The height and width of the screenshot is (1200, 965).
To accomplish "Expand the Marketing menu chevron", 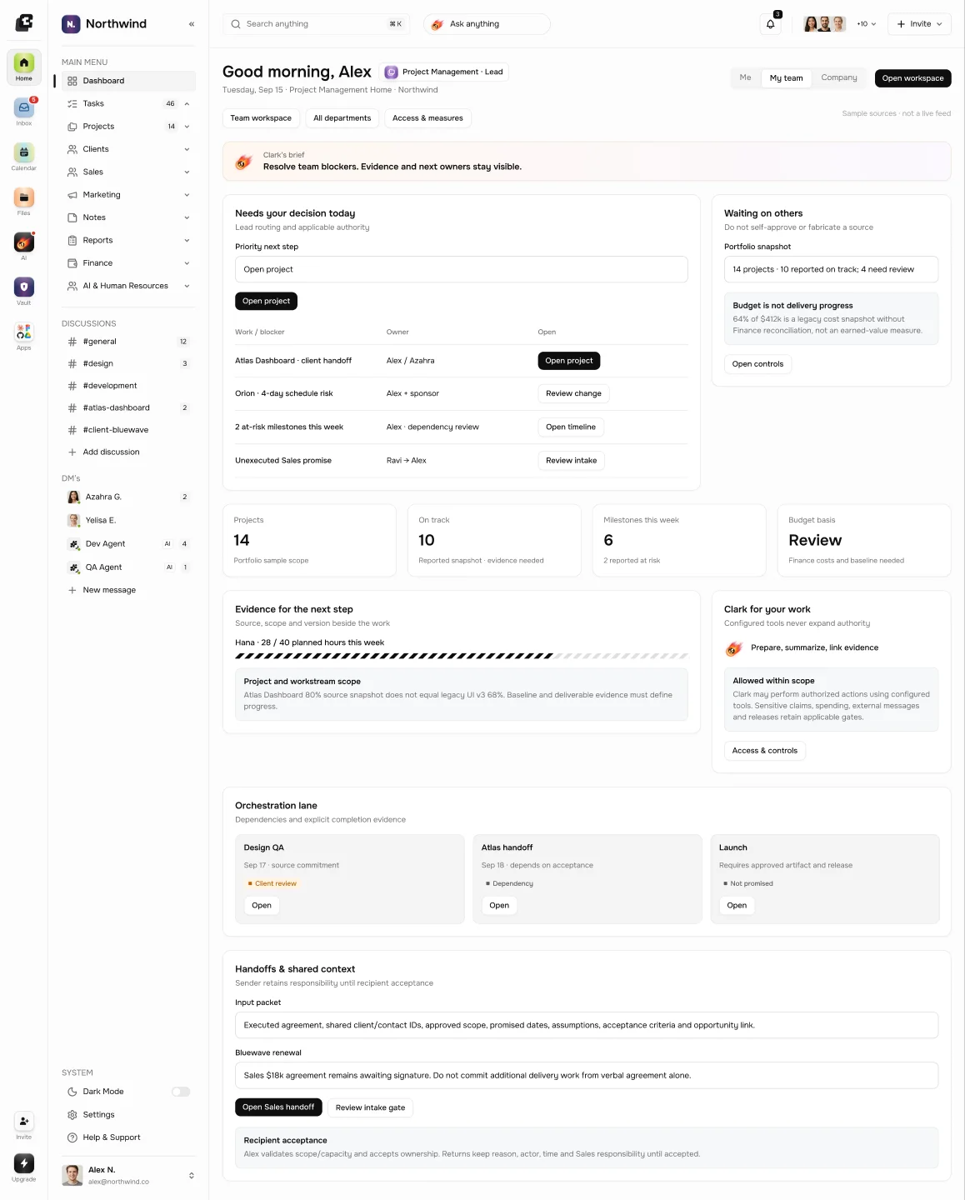I will tap(187, 195).
